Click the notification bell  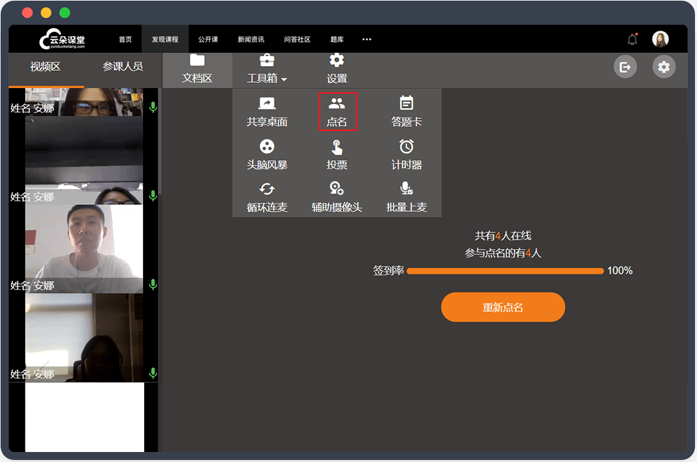(632, 39)
